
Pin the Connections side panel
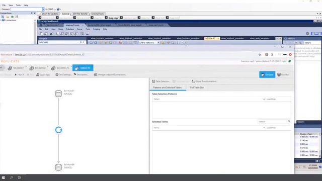point(32,13)
